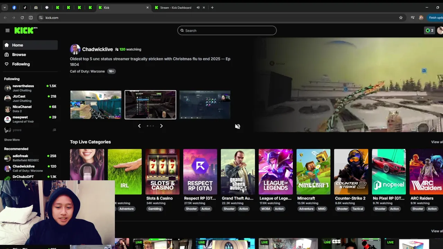Select the highlighted middle featured thumbnail
443x249 pixels.
click(x=150, y=105)
